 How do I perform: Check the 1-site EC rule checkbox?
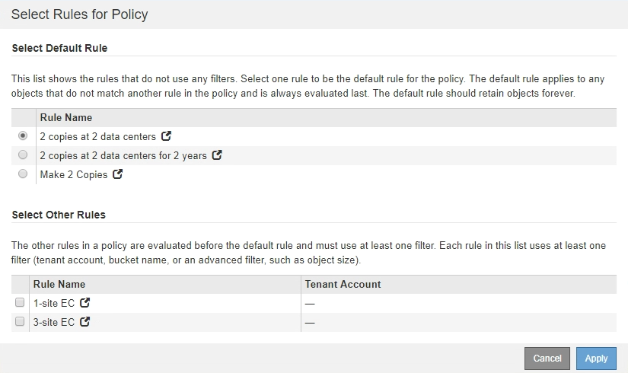pyautogui.click(x=20, y=303)
